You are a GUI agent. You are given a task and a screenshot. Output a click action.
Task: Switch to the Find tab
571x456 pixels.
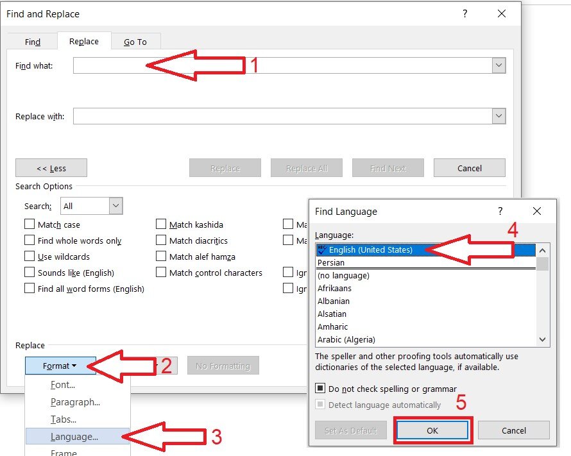pos(33,42)
